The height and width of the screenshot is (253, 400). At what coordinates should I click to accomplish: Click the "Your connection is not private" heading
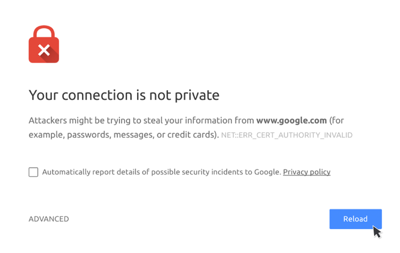coord(124,95)
